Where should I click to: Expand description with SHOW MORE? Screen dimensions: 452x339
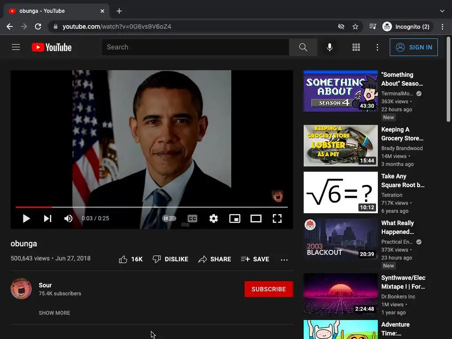pyautogui.click(x=54, y=313)
